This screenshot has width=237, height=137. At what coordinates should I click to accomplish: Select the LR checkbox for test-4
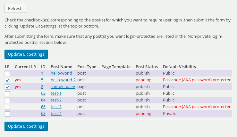(x=8, y=114)
